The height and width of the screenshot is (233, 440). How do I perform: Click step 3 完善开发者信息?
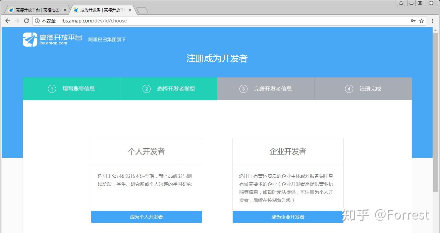pyautogui.click(x=266, y=89)
